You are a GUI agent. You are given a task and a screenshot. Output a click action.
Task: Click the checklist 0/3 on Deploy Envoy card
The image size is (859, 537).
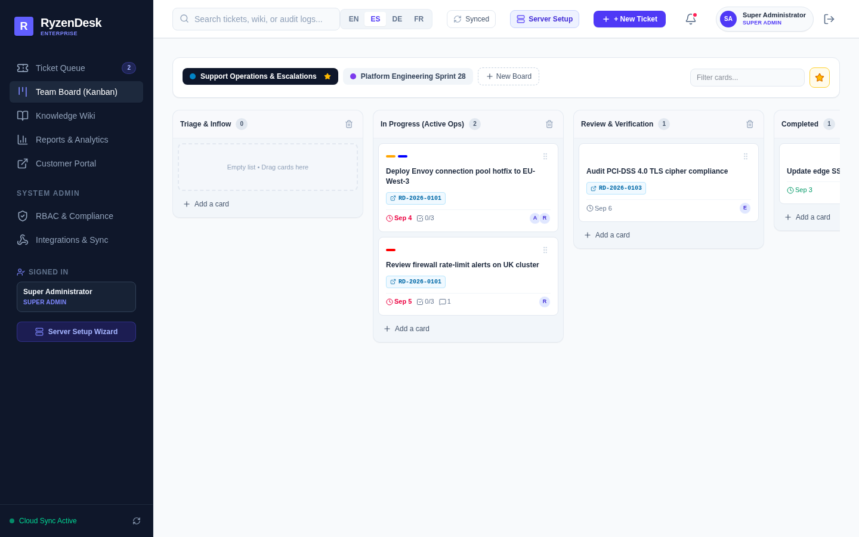coord(425,218)
